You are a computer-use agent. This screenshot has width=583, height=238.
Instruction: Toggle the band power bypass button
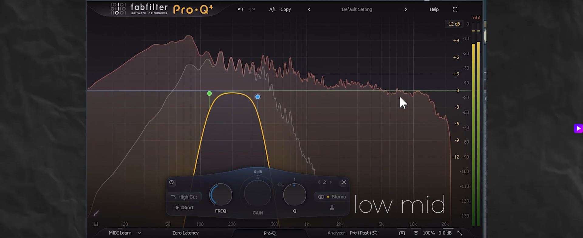[x=171, y=182]
